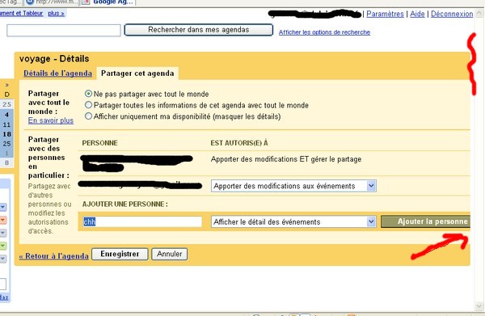Screen dimensions: 485x316
Task: Open the 'Aide' link
Action: click(417, 14)
